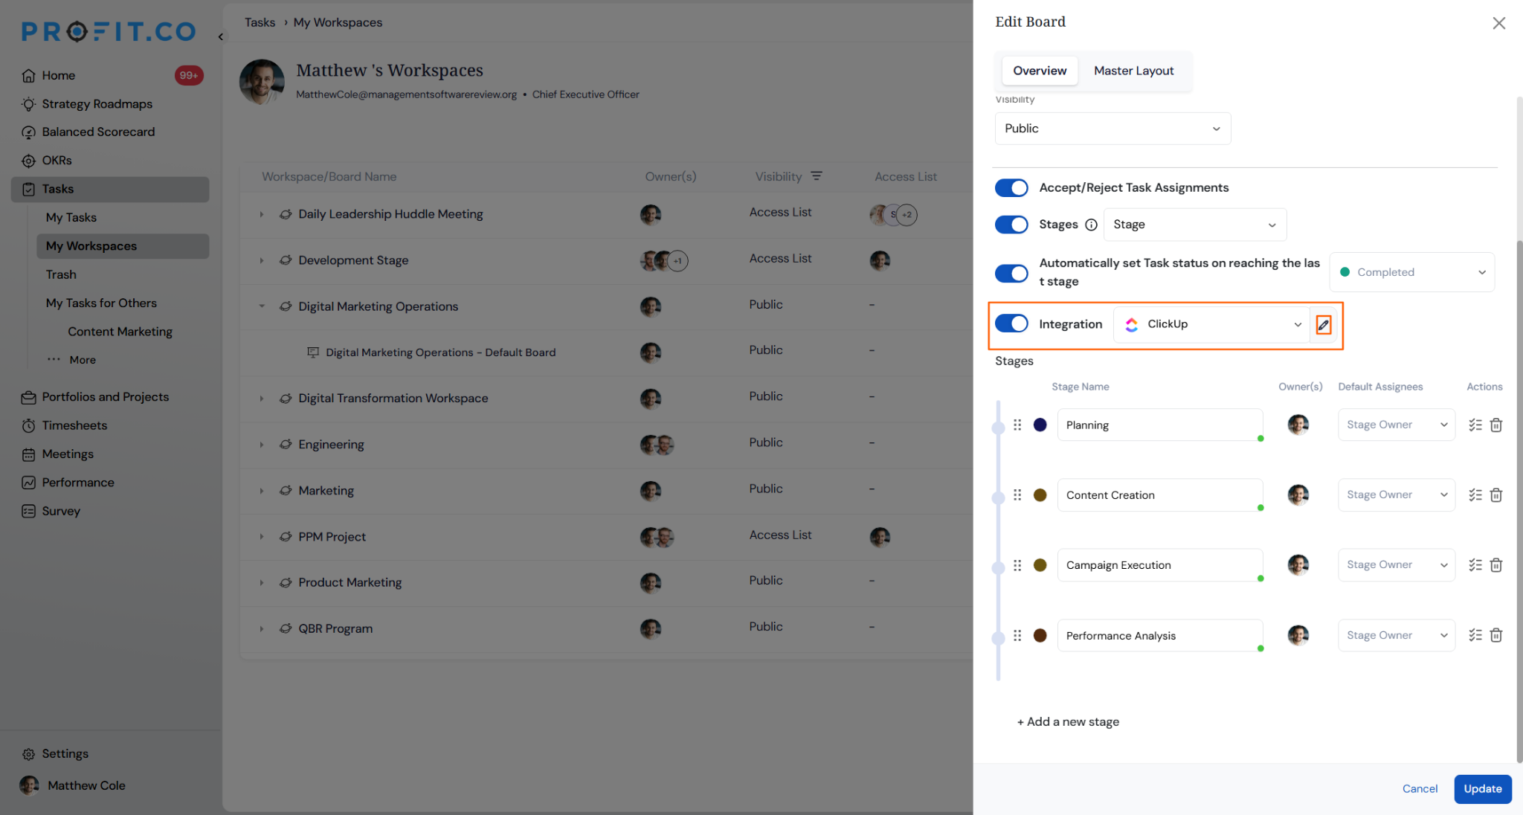
Task: Toggle the Stages switch off
Action: (1011, 225)
